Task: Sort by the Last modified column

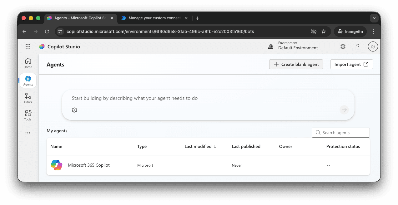Action: click(x=200, y=146)
